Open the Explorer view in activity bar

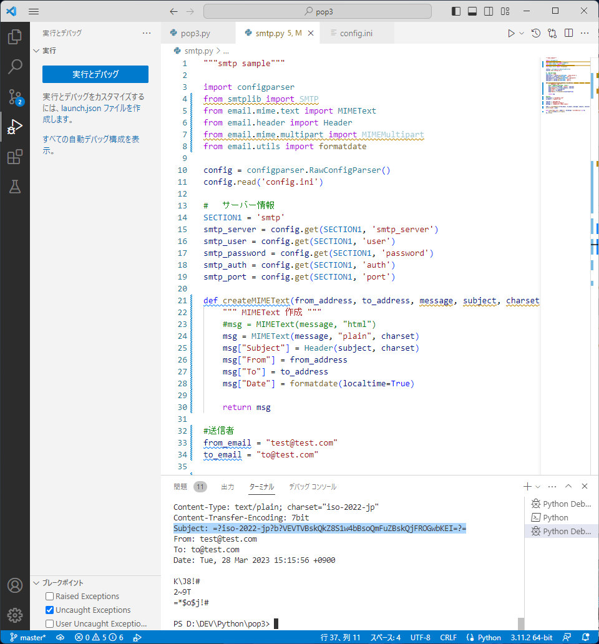(x=15, y=37)
